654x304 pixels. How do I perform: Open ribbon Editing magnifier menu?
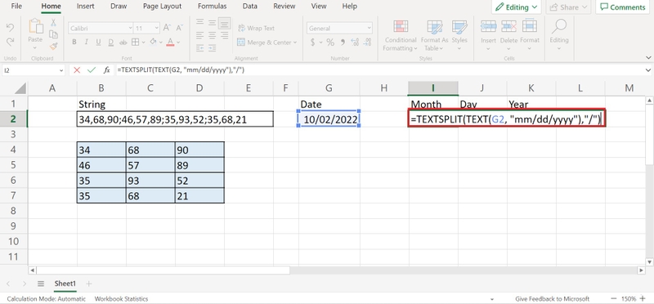[x=559, y=35]
